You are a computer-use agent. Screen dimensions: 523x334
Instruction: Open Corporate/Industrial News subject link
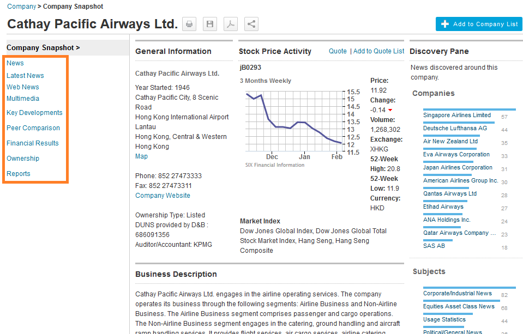(x=458, y=293)
